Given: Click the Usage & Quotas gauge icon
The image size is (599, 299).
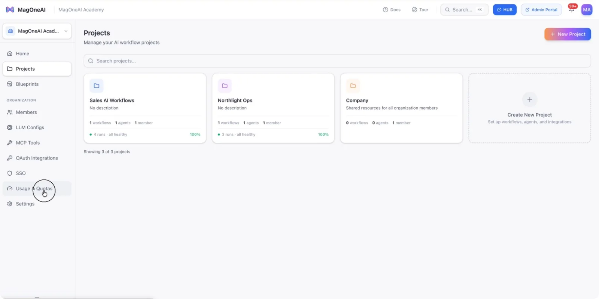Looking at the screenshot, I should point(10,189).
